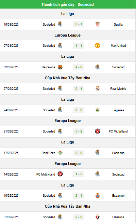The height and width of the screenshot is (223, 136).
Task: Open the Man United team name link
Action: coord(118,46)
